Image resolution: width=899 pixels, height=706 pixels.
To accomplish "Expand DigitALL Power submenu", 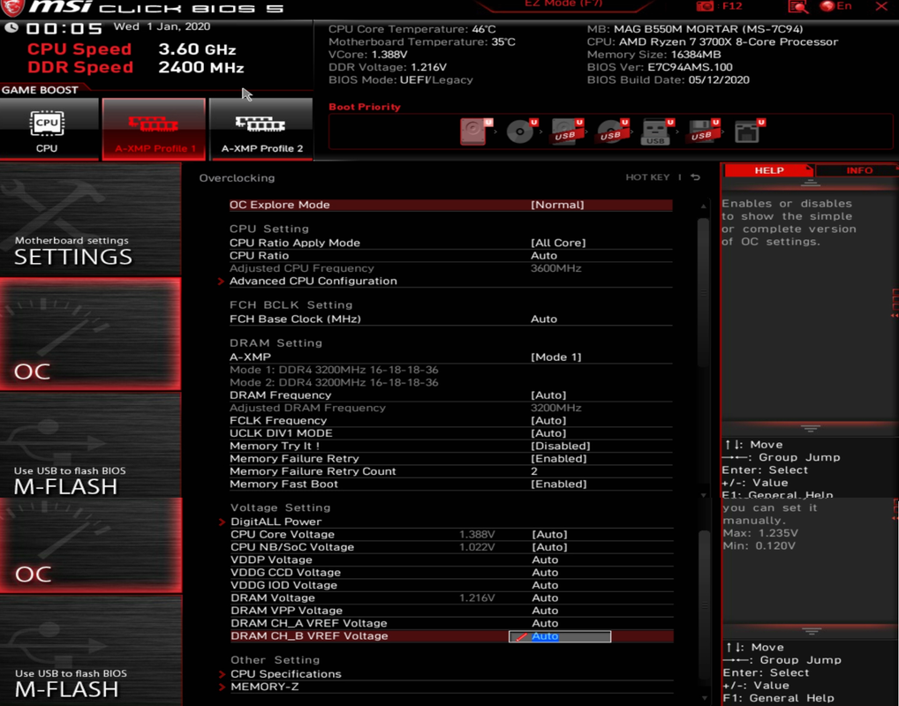I will point(276,522).
